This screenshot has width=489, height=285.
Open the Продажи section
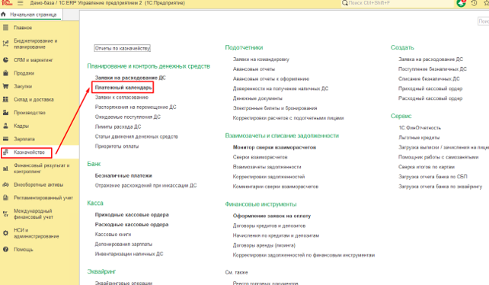click(x=24, y=73)
